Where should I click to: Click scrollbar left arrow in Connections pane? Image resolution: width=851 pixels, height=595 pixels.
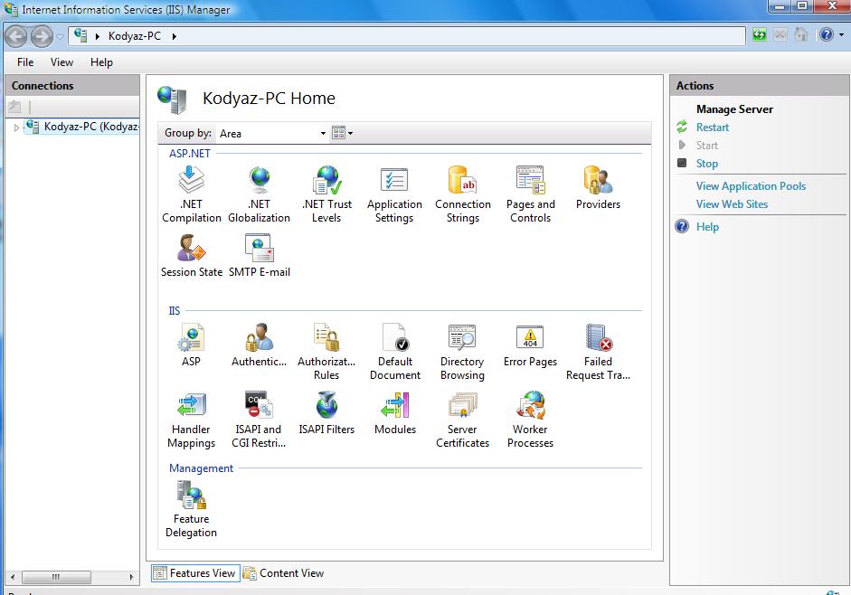(x=13, y=577)
